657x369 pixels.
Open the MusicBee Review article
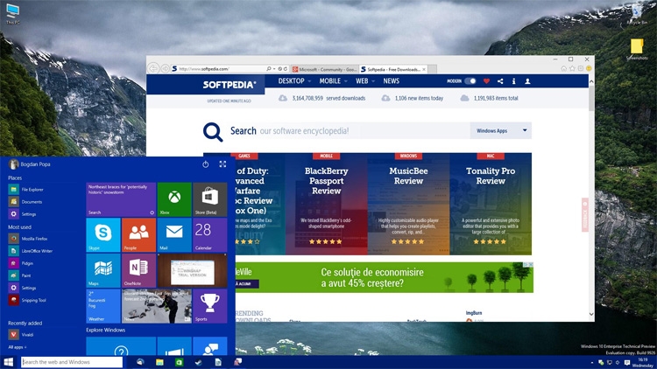pyautogui.click(x=408, y=204)
